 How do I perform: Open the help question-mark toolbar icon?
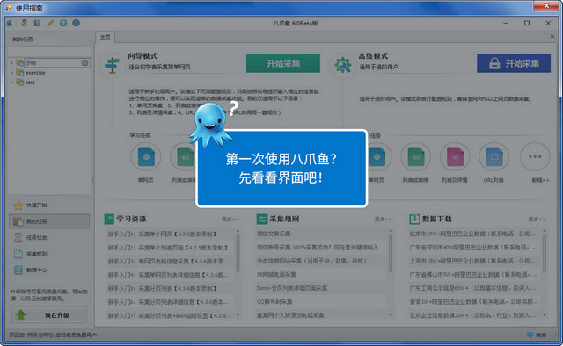tap(77, 23)
